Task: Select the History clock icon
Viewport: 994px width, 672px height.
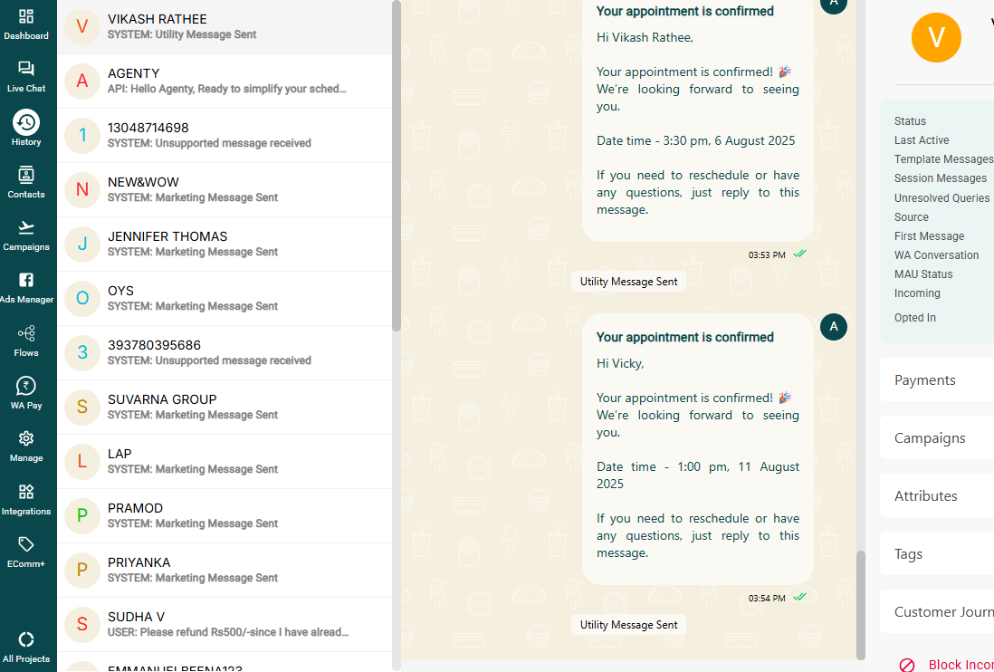Action: (26, 122)
